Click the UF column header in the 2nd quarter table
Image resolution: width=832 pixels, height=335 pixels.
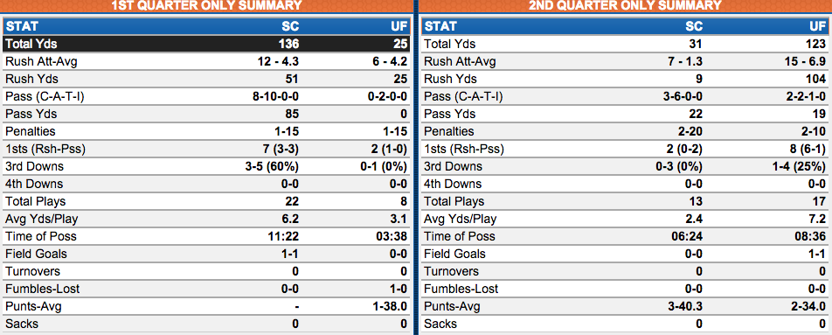pos(818,26)
